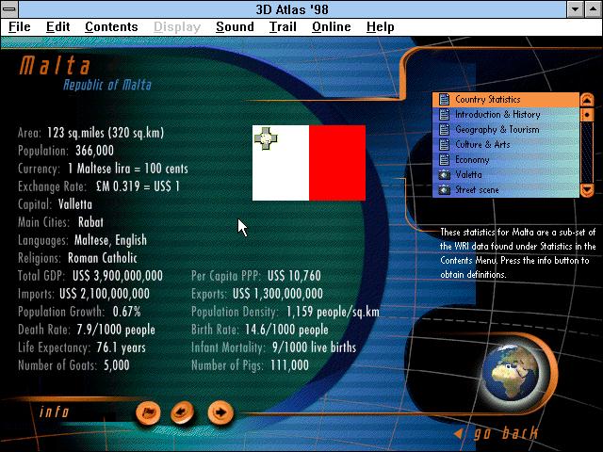Click the Number of Goats value 5,000

click(117, 365)
